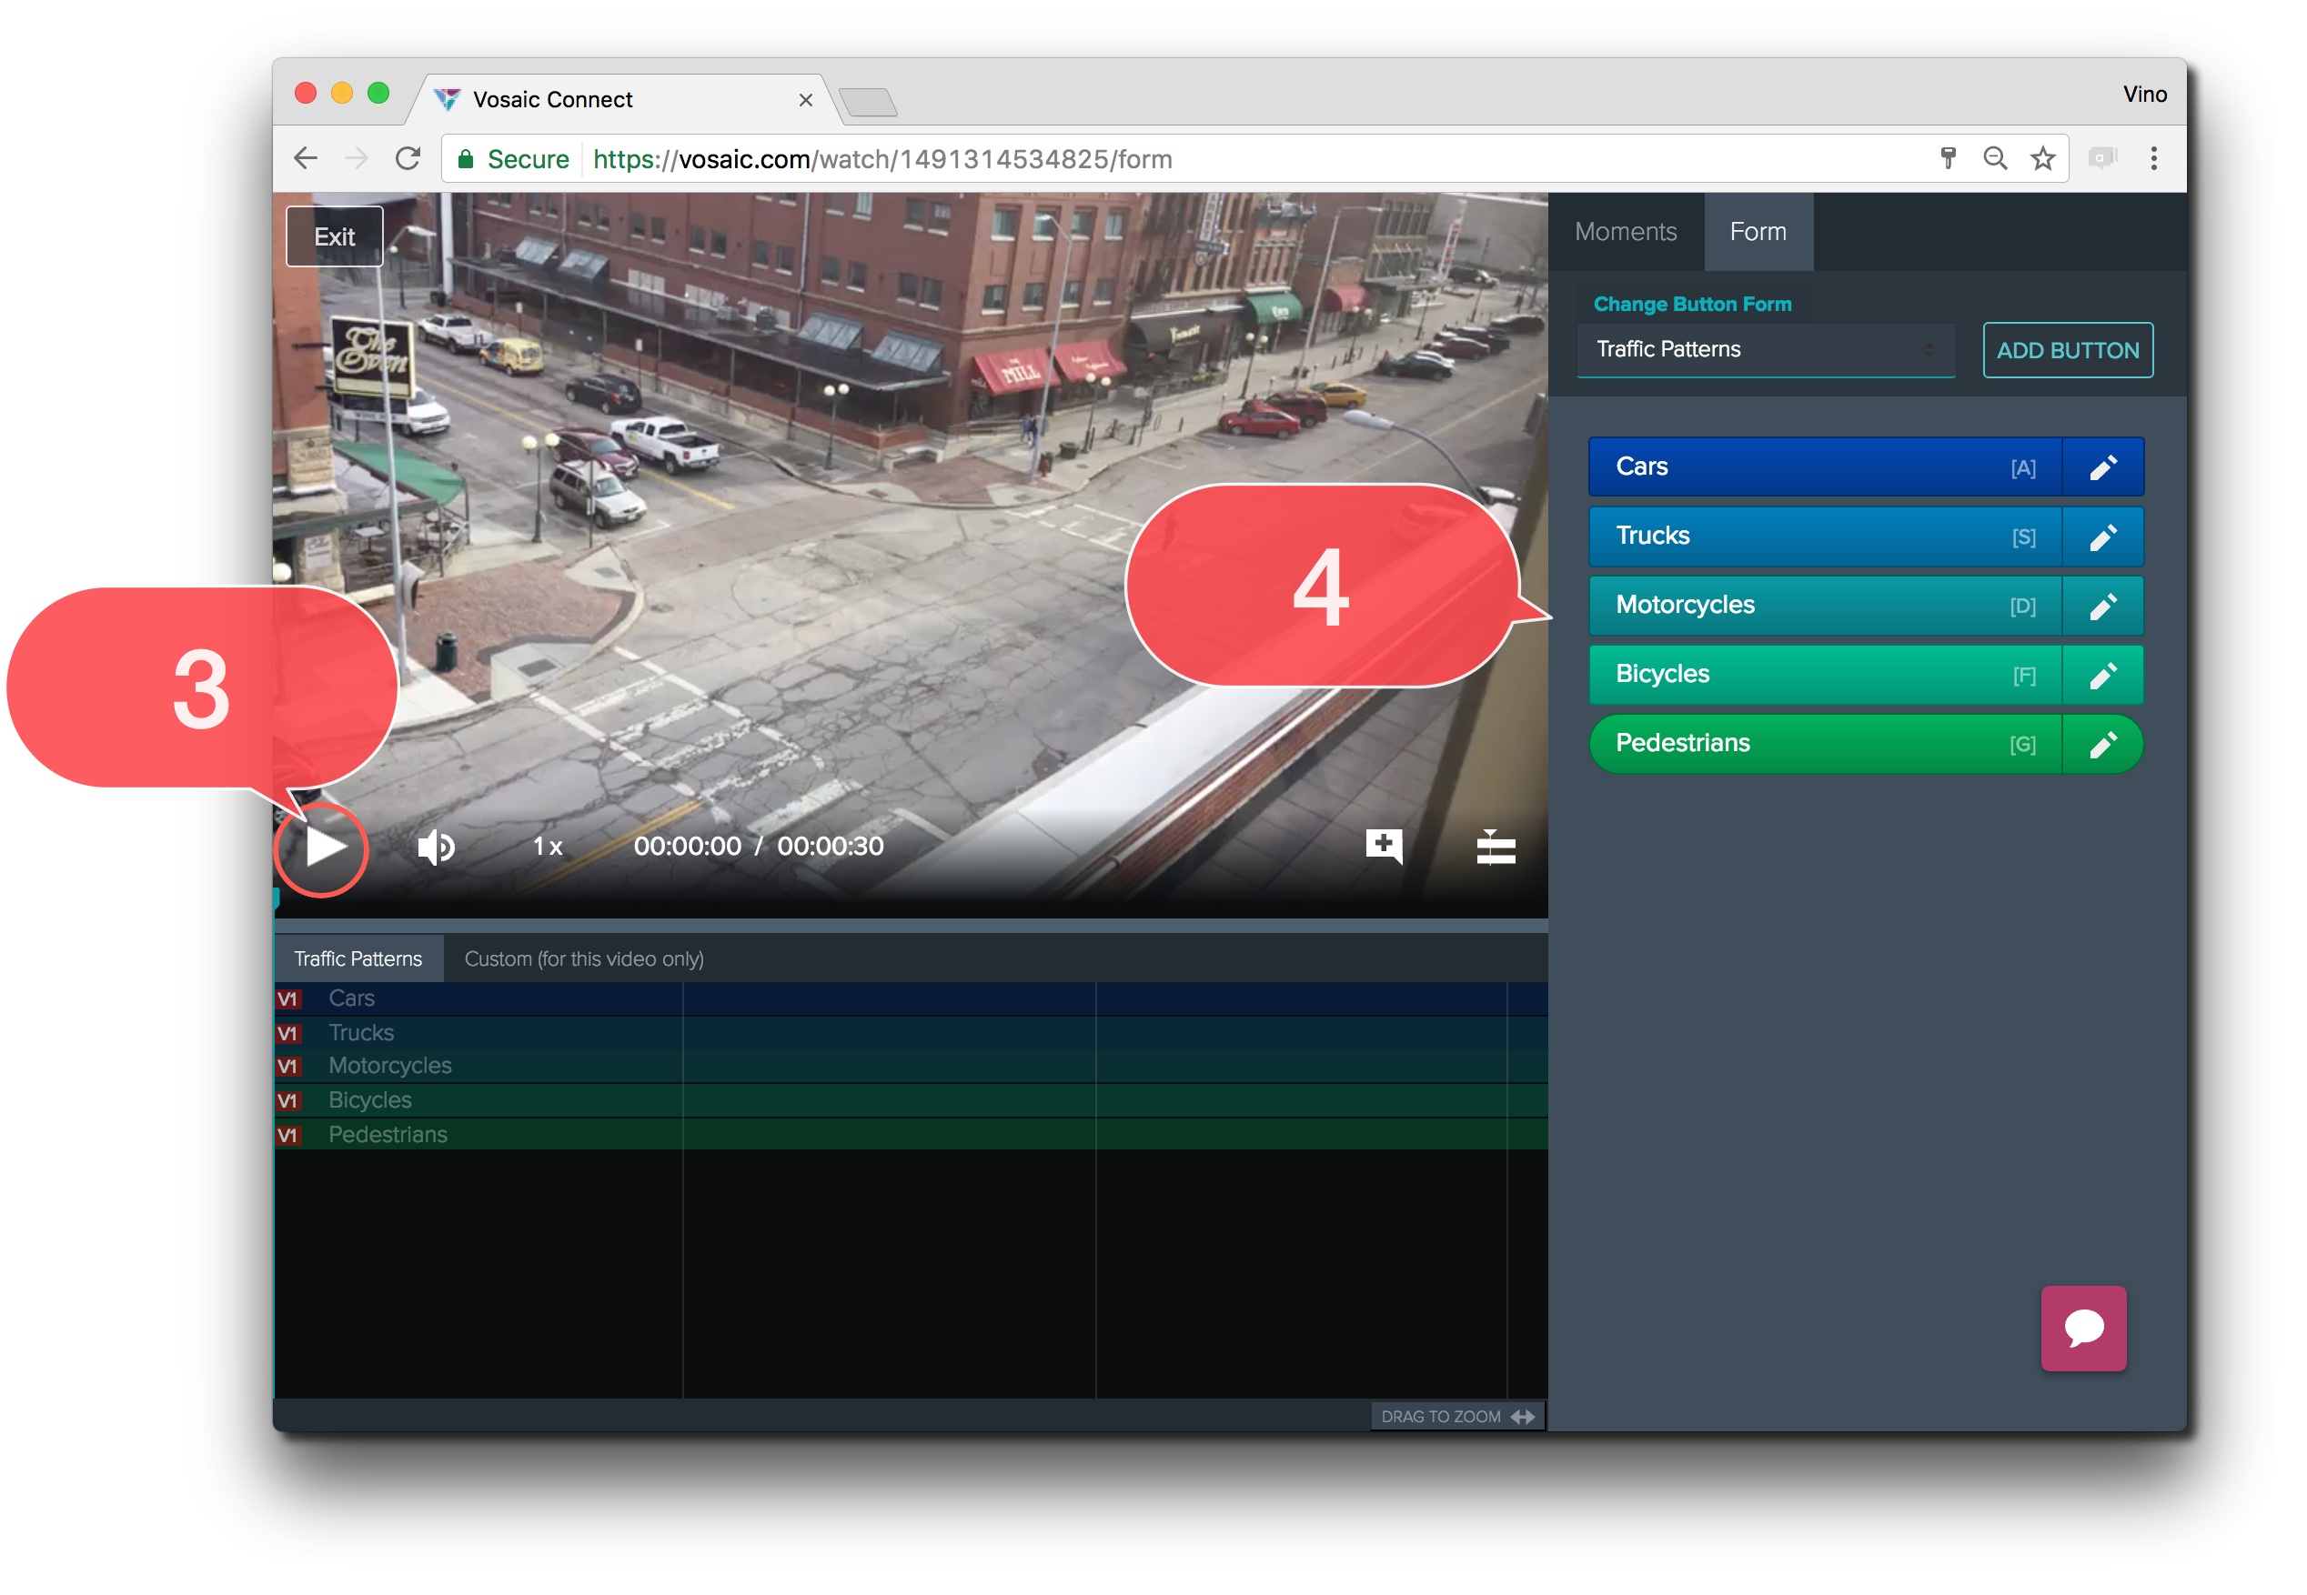Play the traffic video
Viewport: 2307px width, 1595px height.
(x=324, y=848)
